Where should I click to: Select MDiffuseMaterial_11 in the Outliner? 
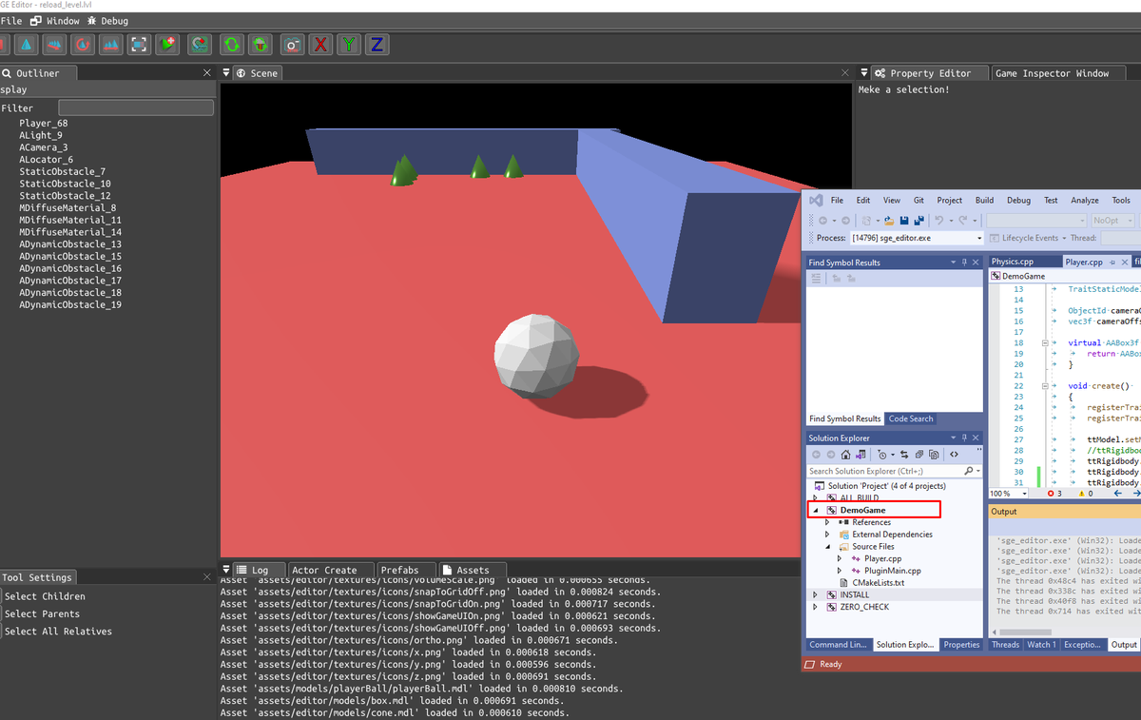pyautogui.click(x=70, y=220)
